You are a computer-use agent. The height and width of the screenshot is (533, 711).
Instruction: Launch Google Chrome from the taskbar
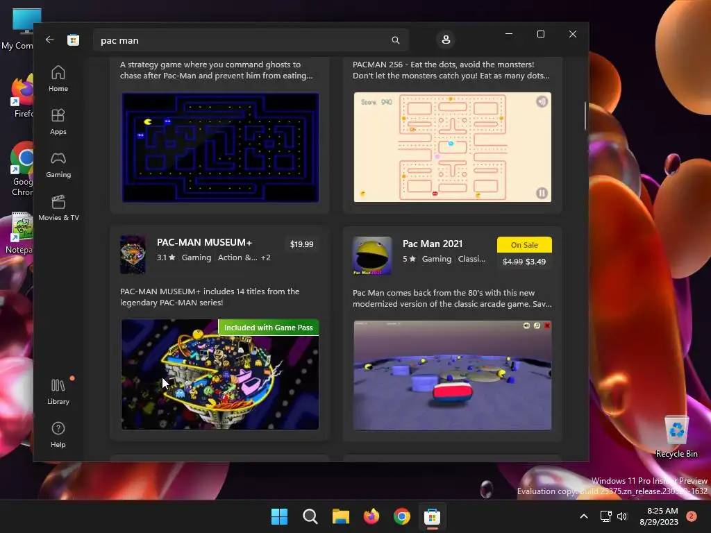[402, 516]
